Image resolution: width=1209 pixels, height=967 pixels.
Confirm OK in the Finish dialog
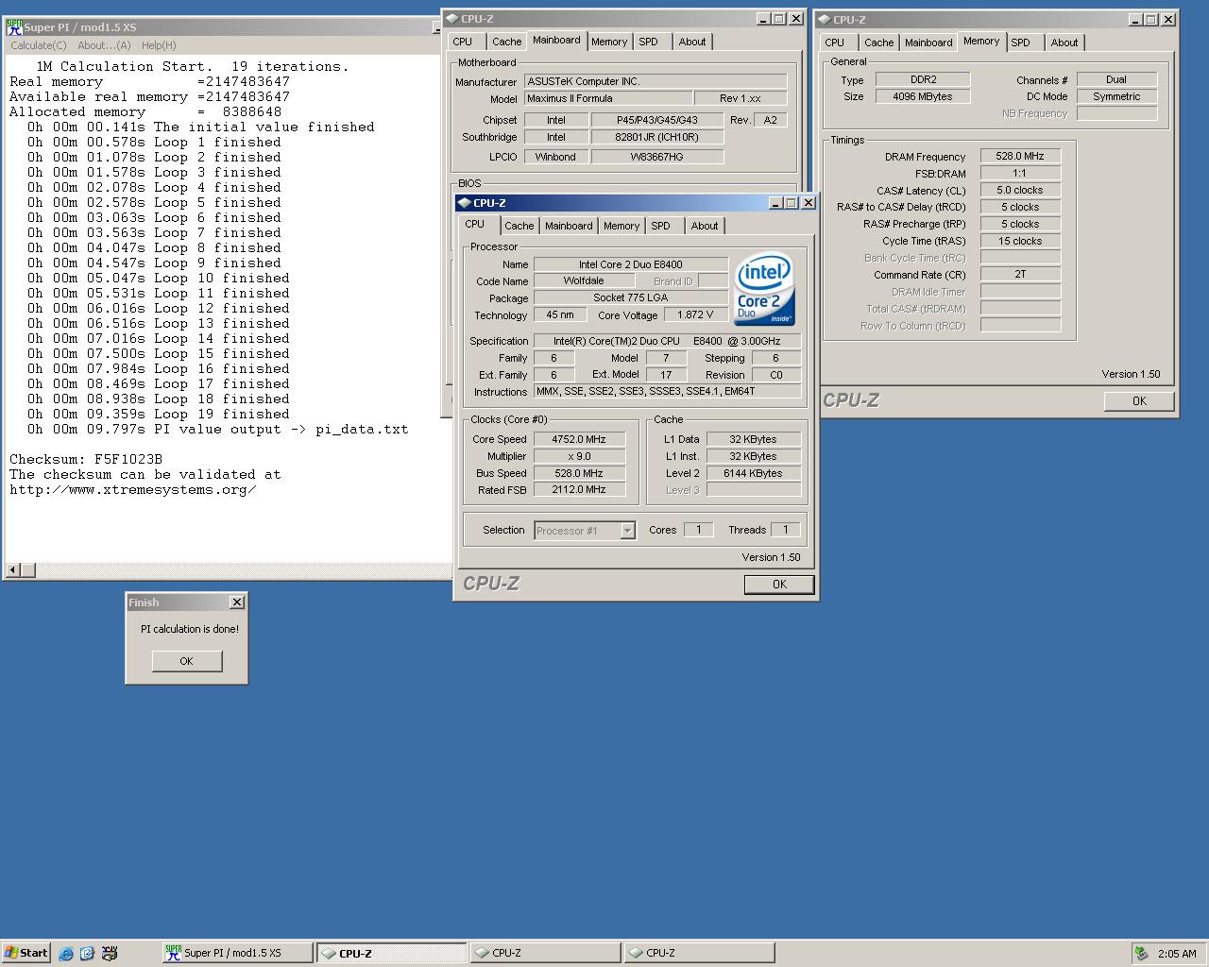187,661
